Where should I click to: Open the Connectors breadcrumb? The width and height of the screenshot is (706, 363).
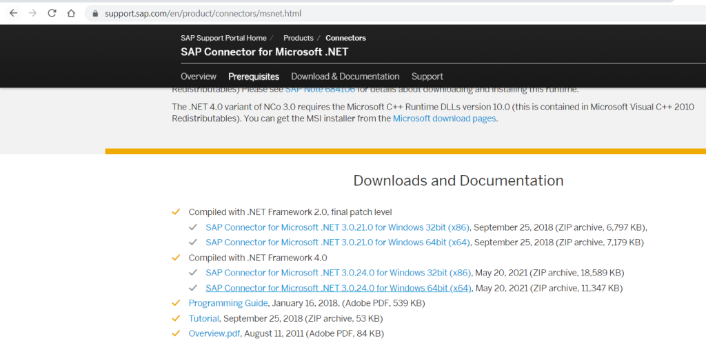click(x=345, y=38)
